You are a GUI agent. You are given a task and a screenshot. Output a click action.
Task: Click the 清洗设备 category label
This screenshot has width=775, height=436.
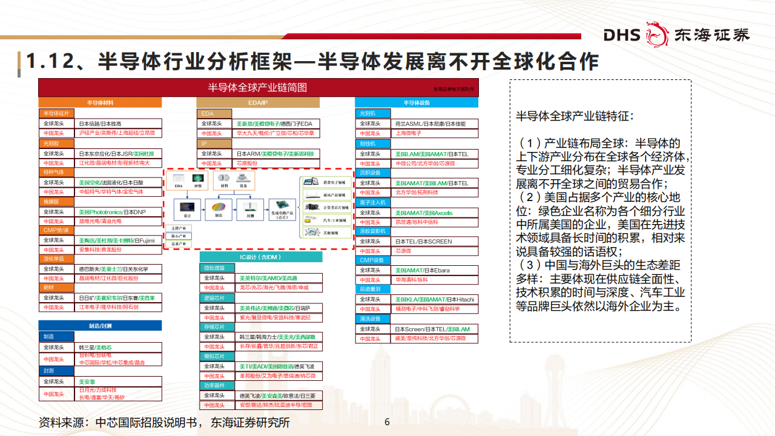tap(374, 319)
